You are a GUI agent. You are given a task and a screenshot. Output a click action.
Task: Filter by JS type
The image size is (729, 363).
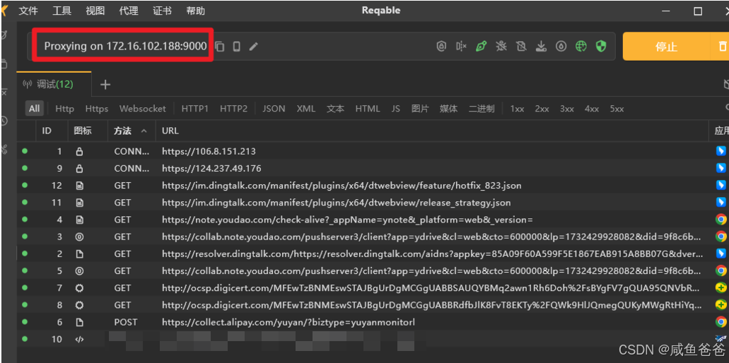pos(396,109)
